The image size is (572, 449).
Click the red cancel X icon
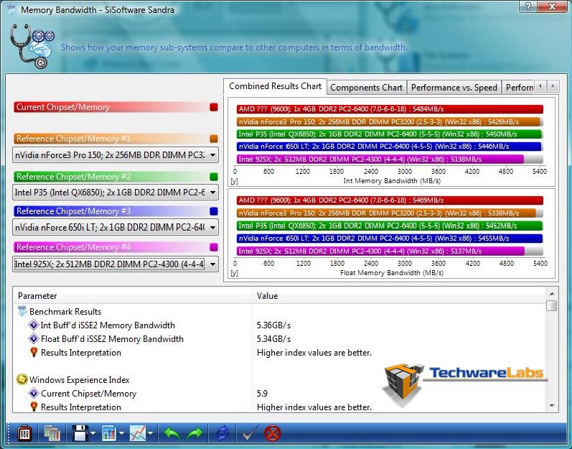pyautogui.click(x=273, y=433)
